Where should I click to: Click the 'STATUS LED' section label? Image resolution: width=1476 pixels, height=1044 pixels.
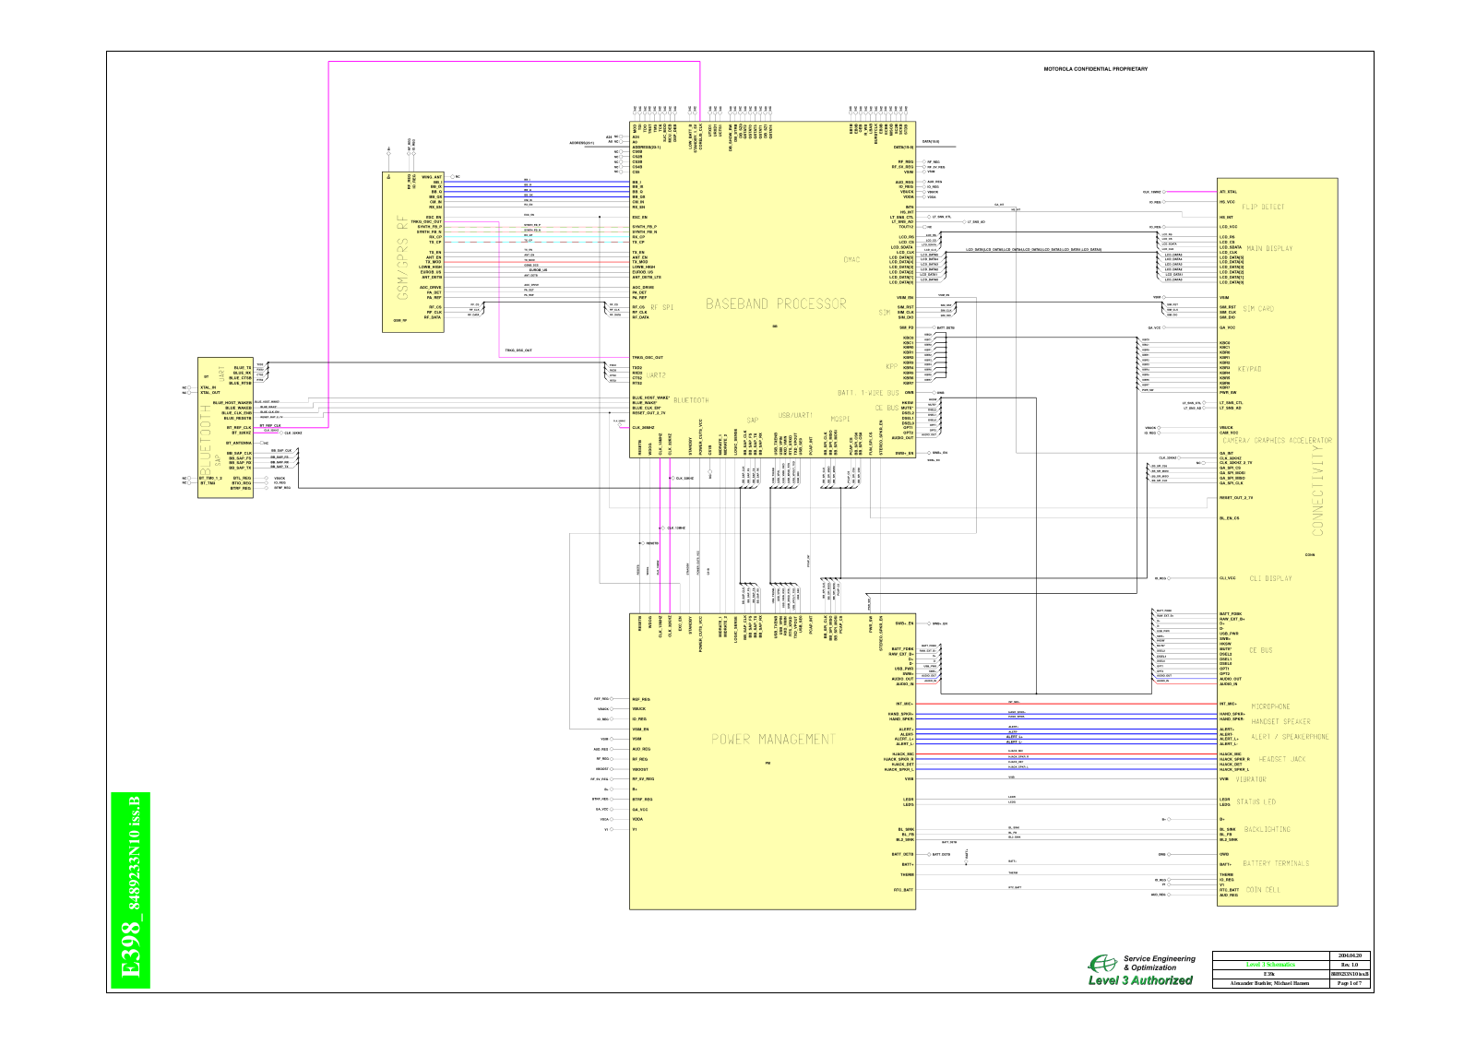click(x=1256, y=801)
